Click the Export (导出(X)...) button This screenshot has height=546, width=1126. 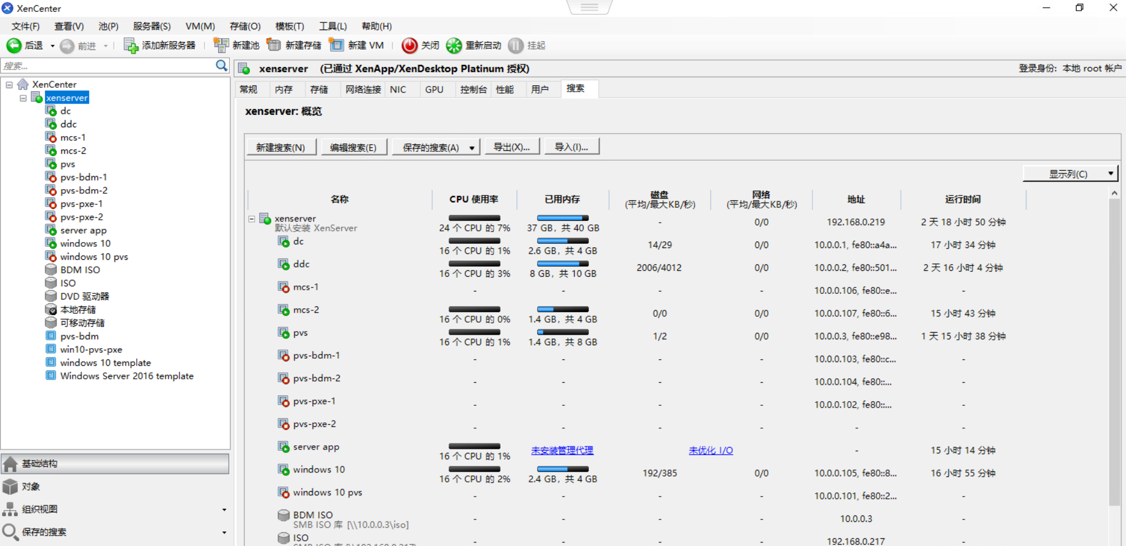(512, 147)
